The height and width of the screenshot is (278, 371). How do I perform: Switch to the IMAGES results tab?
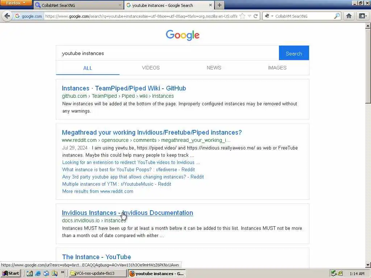click(277, 68)
